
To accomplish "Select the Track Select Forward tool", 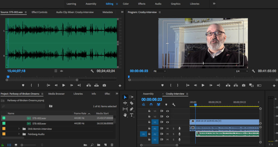I will pos(131,97).
